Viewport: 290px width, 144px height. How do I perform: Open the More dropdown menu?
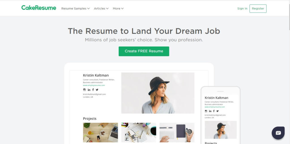click(x=118, y=9)
